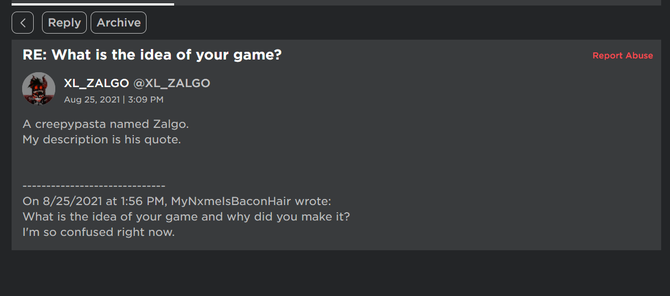The width and height of the screenshot is (670, 296).
Task: Select the line 'A creepypasta named Zalgo.'
Action: click(106, 124)
